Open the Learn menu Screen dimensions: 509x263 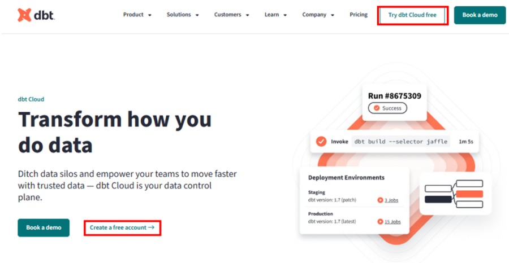275,15
